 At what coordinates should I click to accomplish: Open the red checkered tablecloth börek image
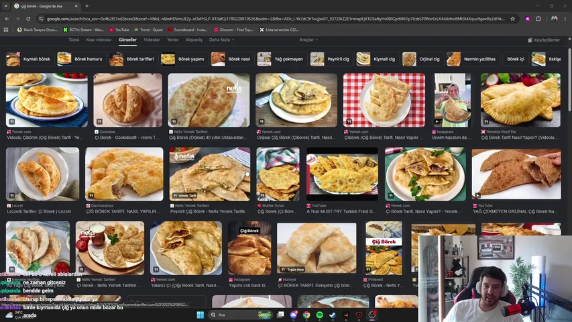click(x=384, y=100)
